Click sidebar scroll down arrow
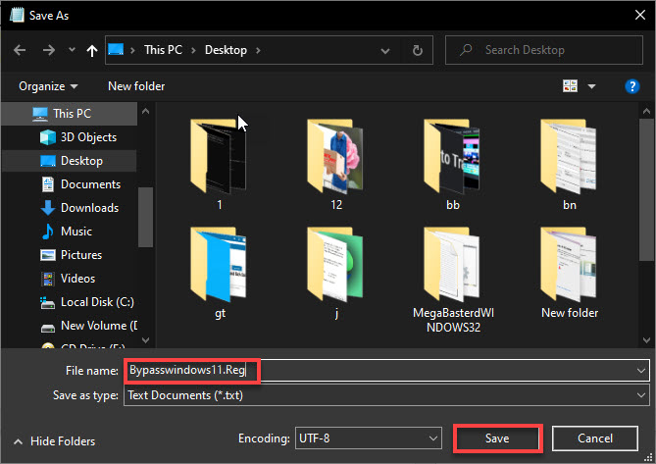Viewport: 656px width, 464px height. coord(145,339)
